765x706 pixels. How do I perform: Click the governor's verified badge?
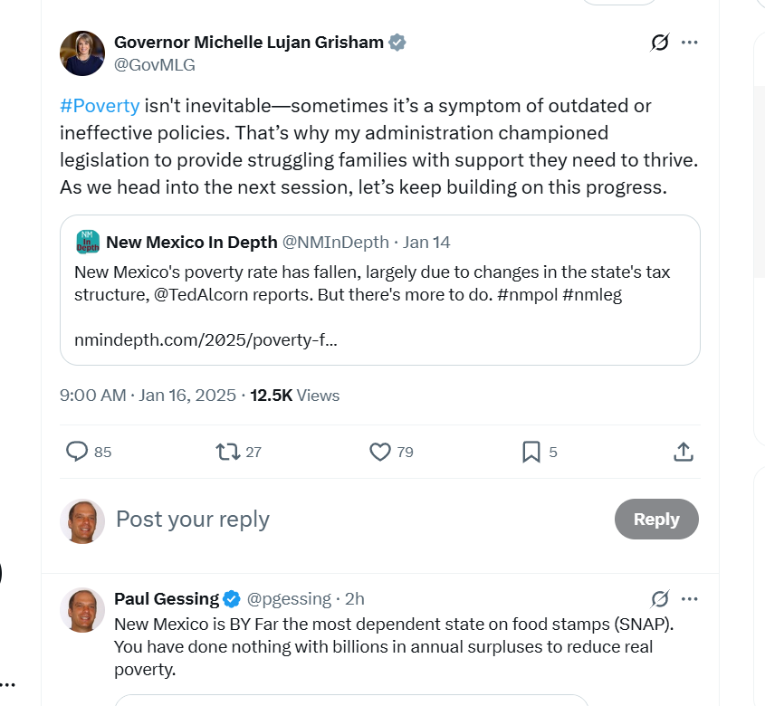397,42
